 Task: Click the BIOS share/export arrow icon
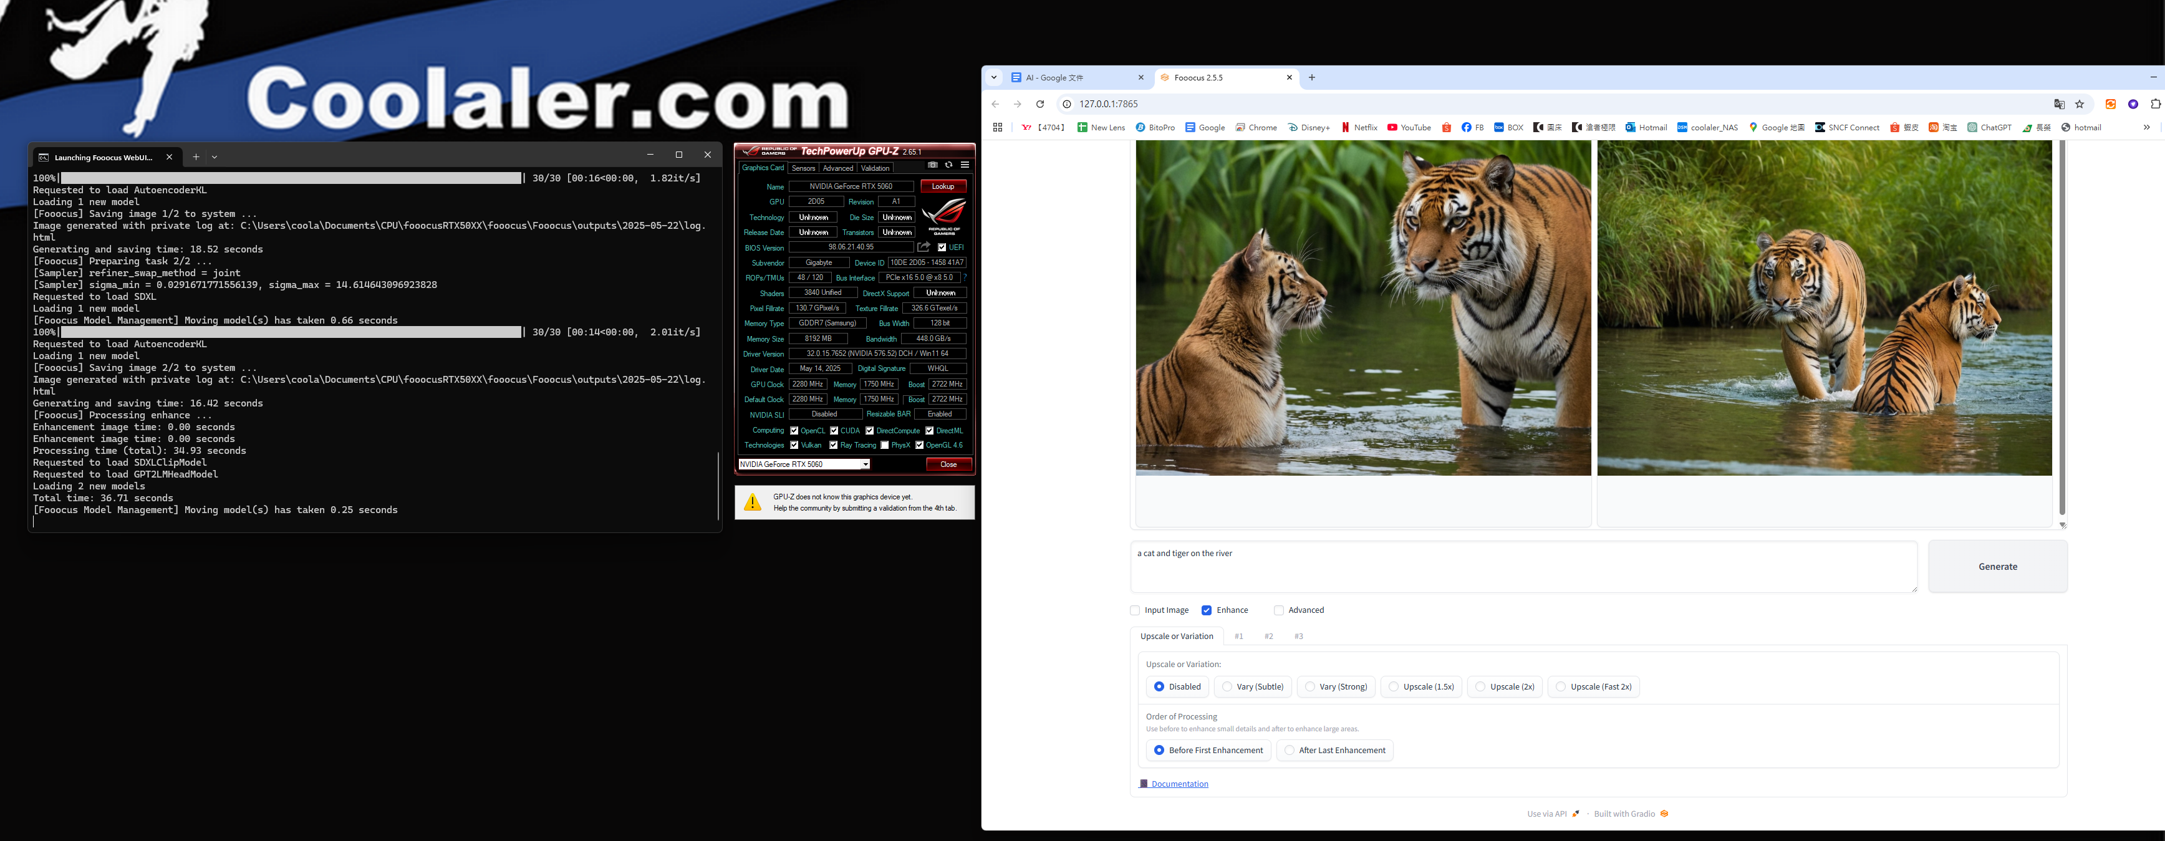tap(923, 247)
